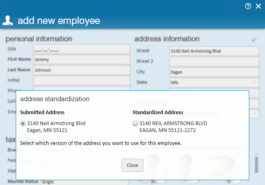Click the 'address information' section heading

pos(167,39)
